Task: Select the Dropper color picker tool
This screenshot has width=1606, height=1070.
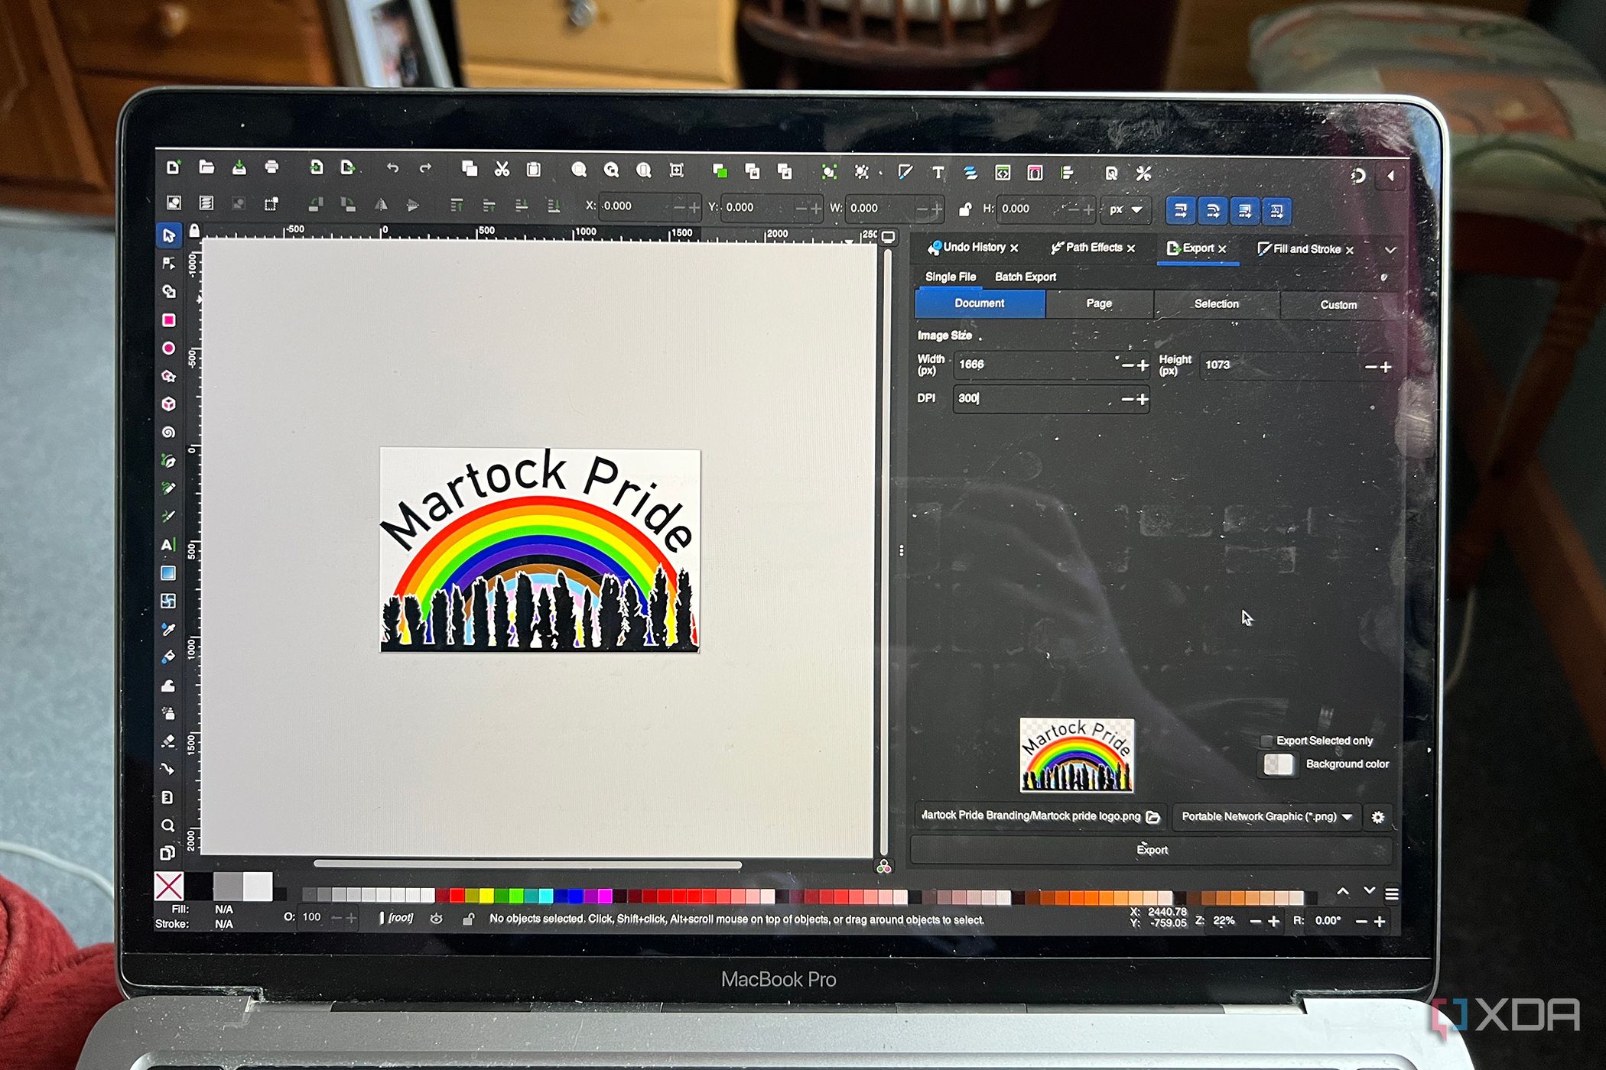Action: tap(168, 629)
